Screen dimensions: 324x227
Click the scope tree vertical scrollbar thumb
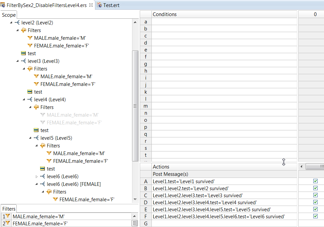[x=135, y=106]
